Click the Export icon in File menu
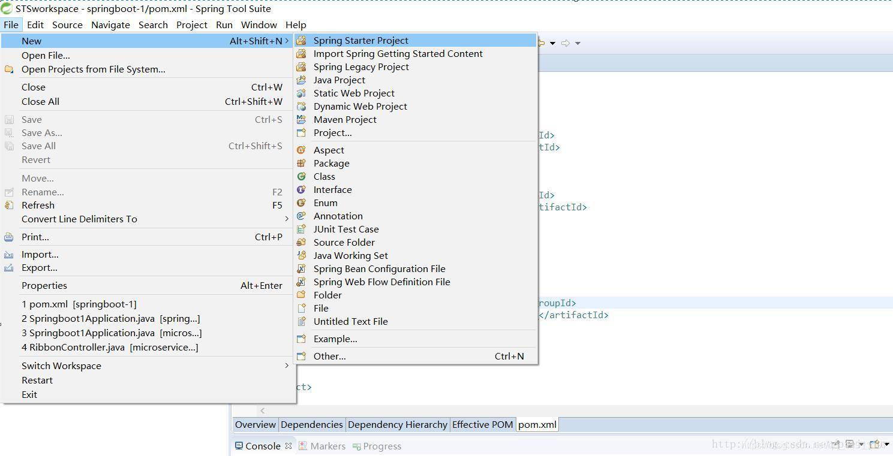This screenshot has width=893, height=456. [x=9, y=268]
